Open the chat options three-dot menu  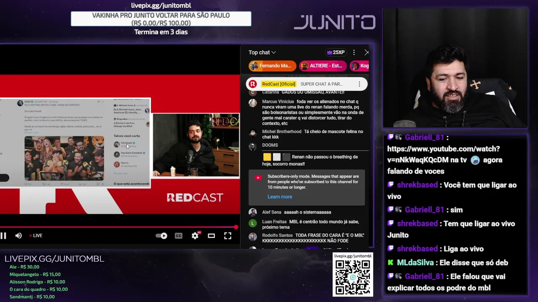(x=354, y=52)
